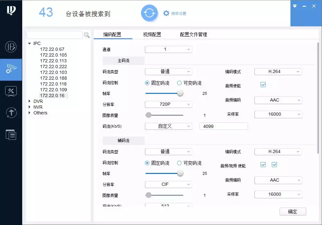Select main stream 可变码流 radio
The width and height of the screenshot is (322, 225).
[179, 83]
